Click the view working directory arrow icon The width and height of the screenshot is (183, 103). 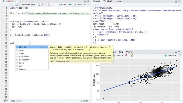tap(98, 5)
